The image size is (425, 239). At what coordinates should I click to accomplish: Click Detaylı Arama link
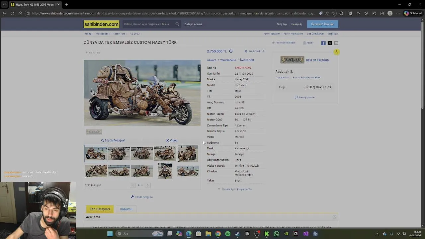pos(193,24)
